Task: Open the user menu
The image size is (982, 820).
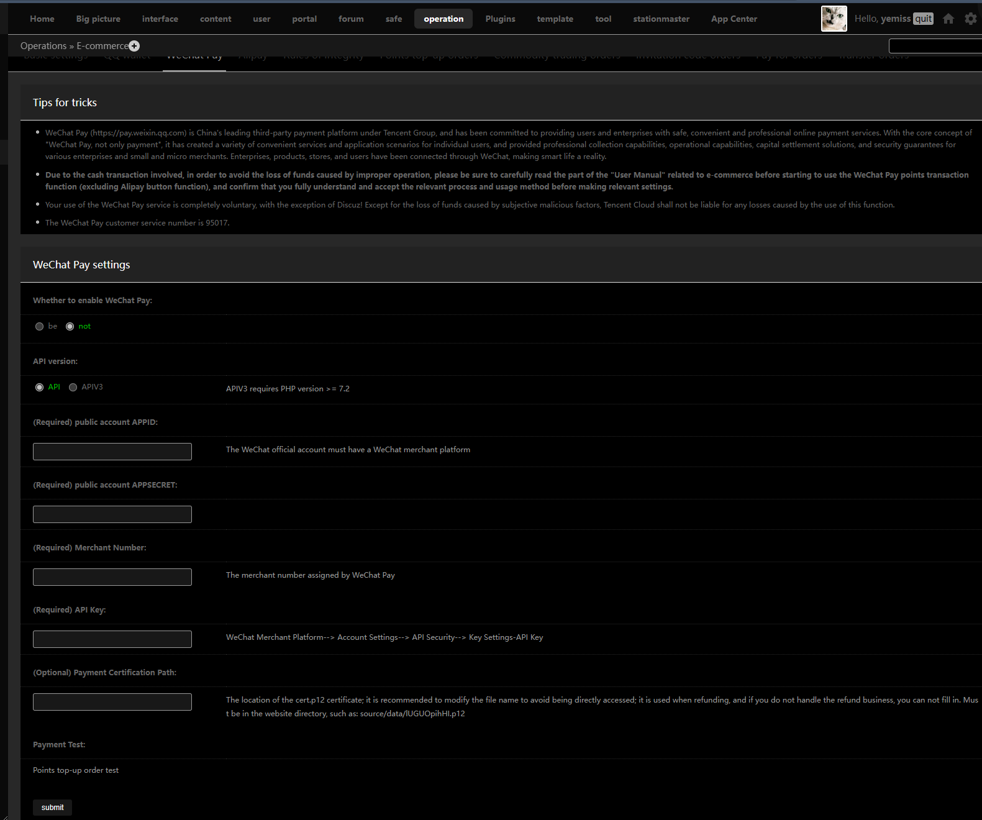Action: tap(261, 19)
